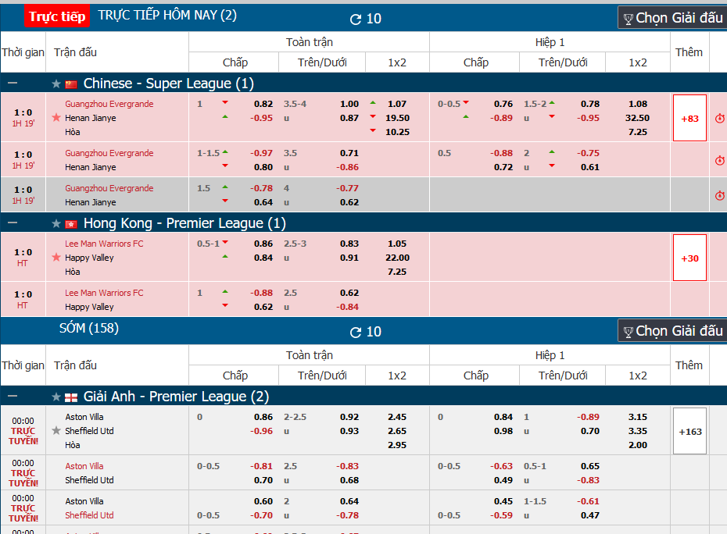727x534 pixels.
Task: Pick Lee Man handicap 1 odds -0.88
Action: [262, 294]
